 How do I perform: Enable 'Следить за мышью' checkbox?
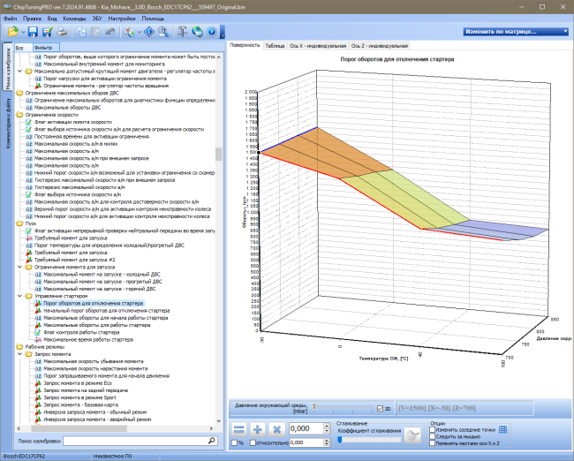pos(433,436)
